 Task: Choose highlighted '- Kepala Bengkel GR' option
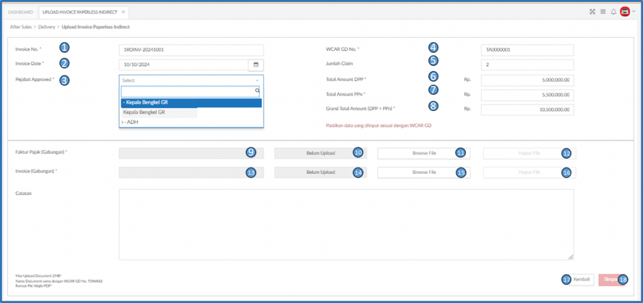(191, 103)
